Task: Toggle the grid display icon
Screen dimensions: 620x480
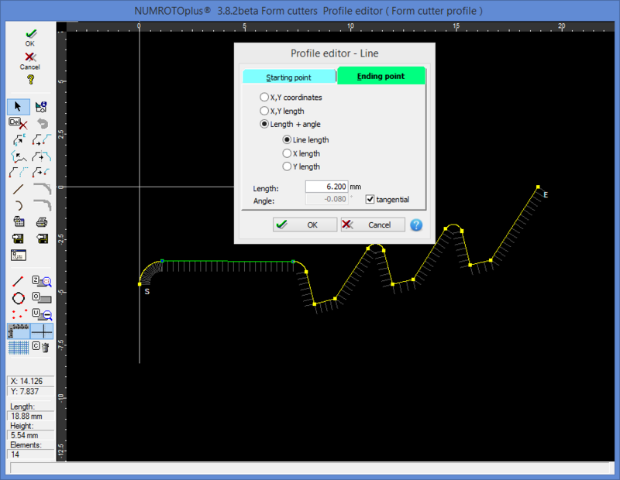Action: pos(19,348)
